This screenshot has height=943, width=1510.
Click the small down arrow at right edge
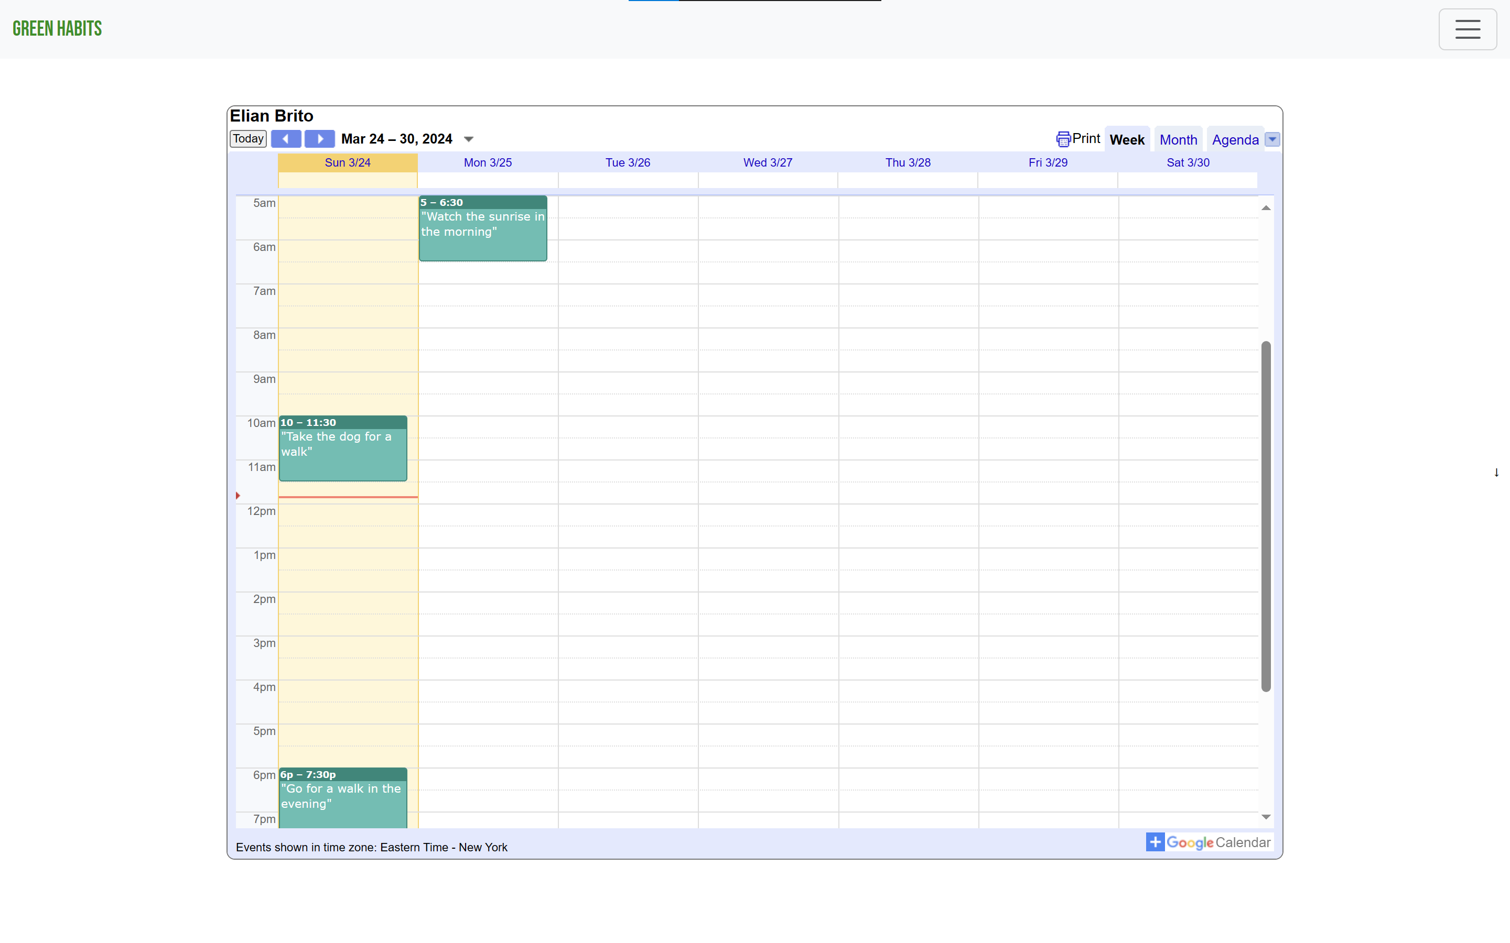click(1496, 473)
